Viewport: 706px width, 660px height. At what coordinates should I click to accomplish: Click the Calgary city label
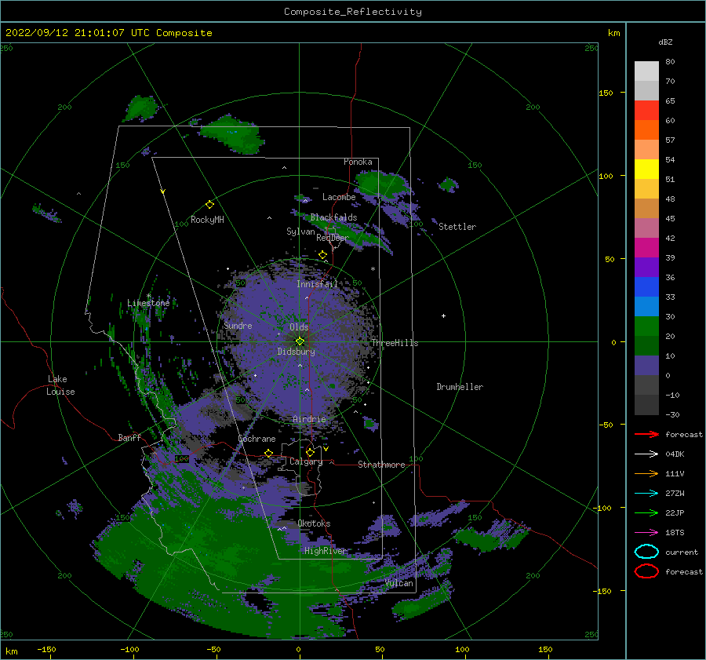[306, 461]
